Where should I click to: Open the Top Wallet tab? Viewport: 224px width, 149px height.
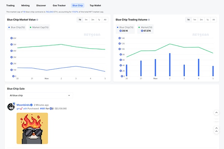95,6
